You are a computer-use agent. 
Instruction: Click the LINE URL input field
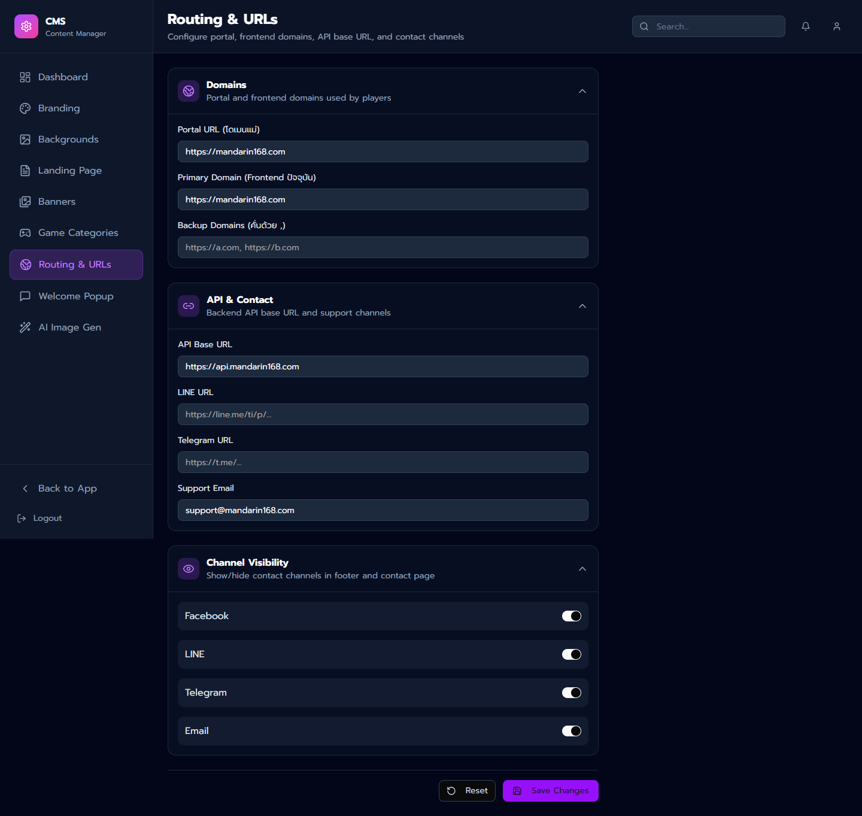click(x=383, y=414)
